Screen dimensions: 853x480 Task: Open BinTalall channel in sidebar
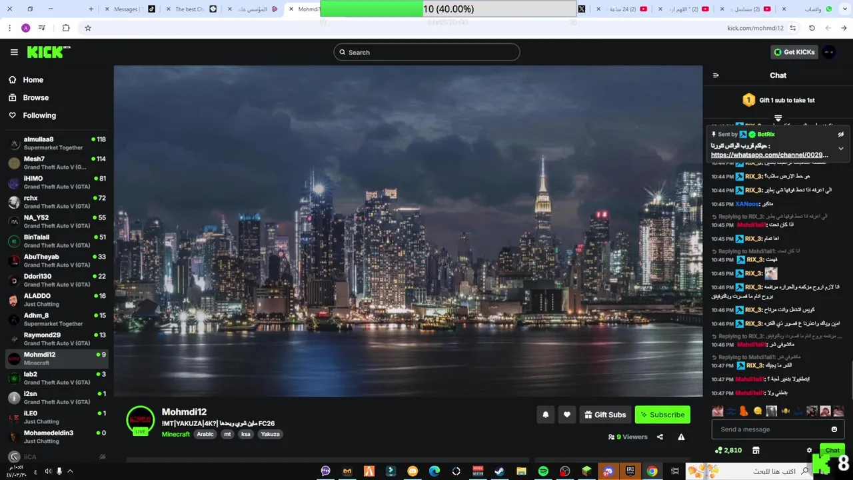(x=57, y=241)
